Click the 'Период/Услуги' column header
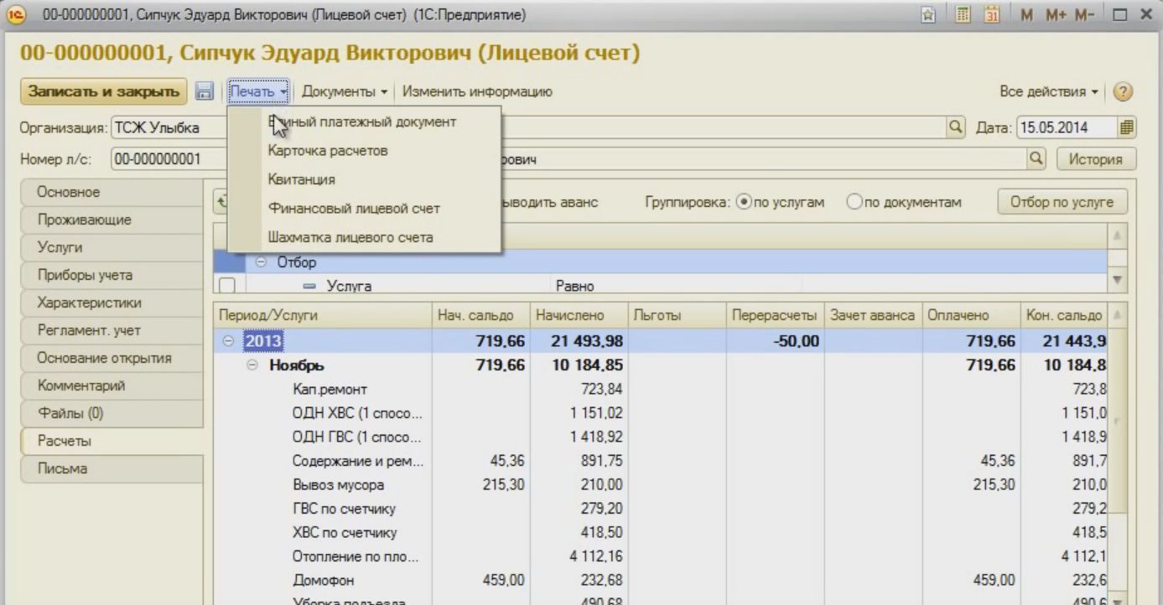This screenshot has width=1163, height=605. click(x=321, y=318)
